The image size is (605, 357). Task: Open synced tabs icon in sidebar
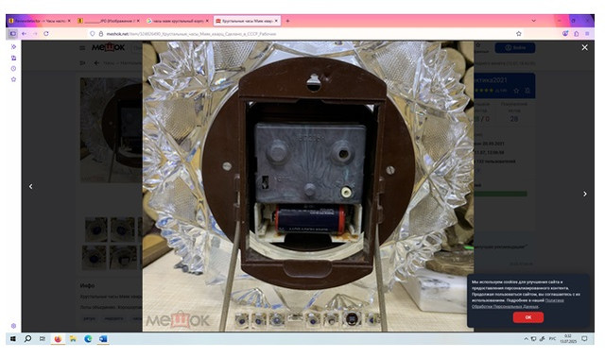(x=13, y=58)
